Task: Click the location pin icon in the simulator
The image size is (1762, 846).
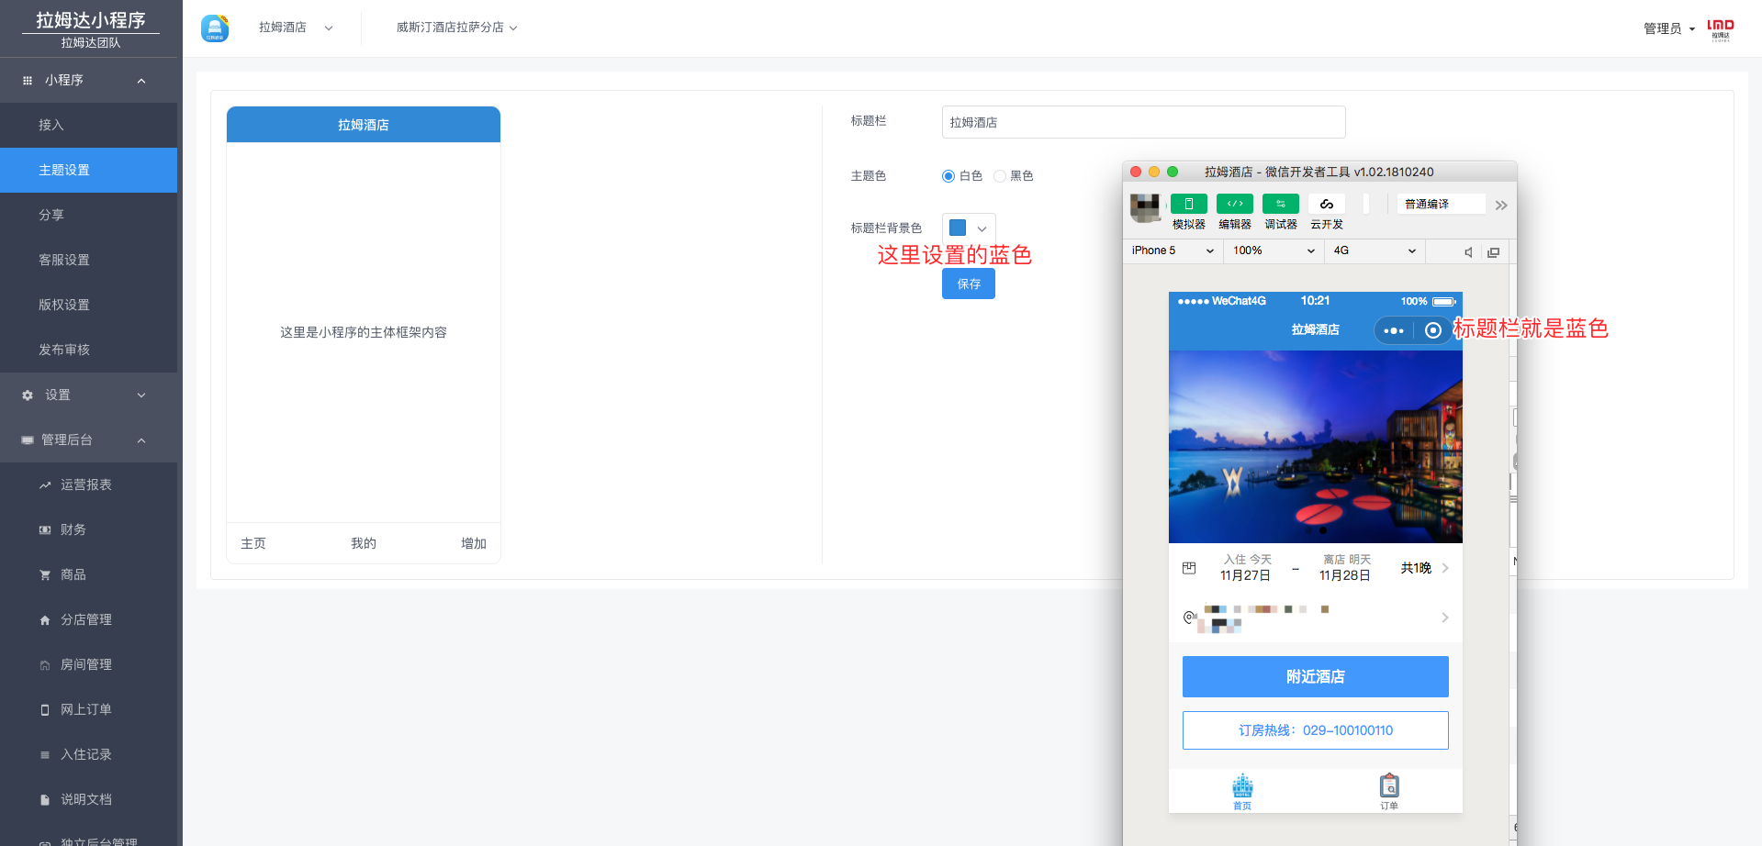Action: [x=1189, y=618]
